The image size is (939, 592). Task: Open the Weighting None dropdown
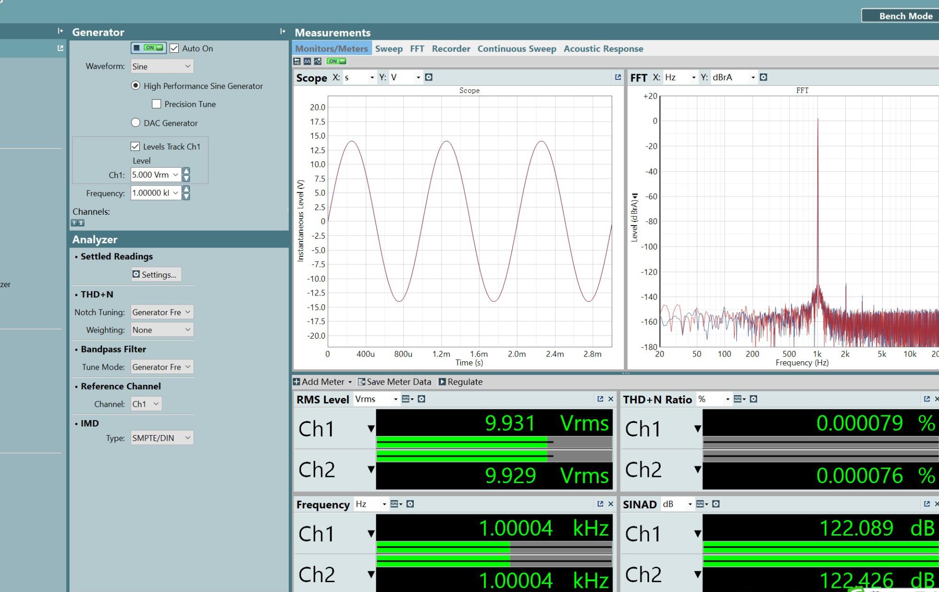(x=162, y=330)
